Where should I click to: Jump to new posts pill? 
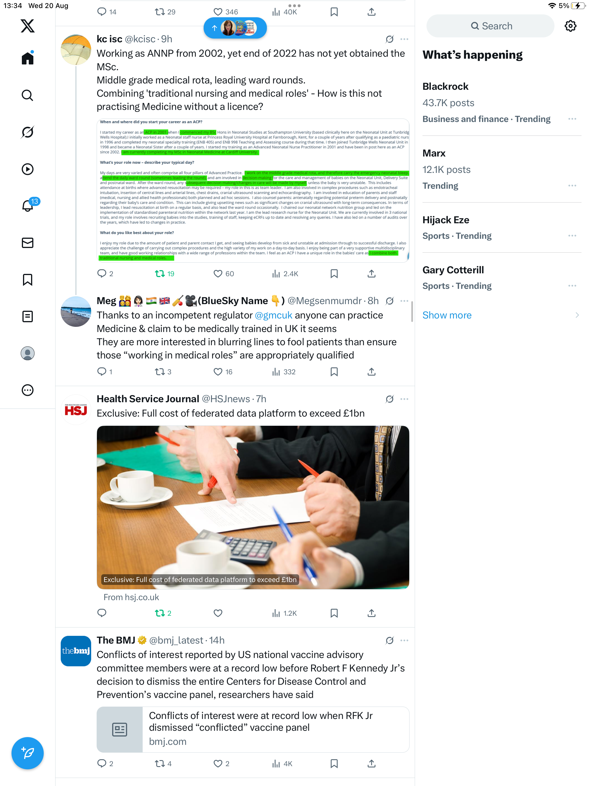click(235, 28)
